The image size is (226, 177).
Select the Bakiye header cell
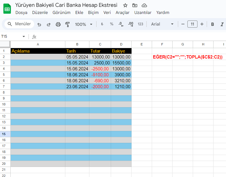[121, 51]
